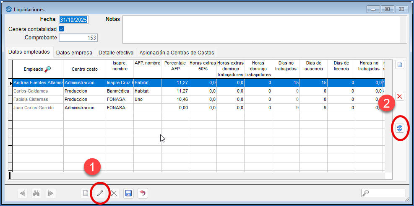Open the Detalle efectivo tab
414x206 pixels.
click(116, 53)
